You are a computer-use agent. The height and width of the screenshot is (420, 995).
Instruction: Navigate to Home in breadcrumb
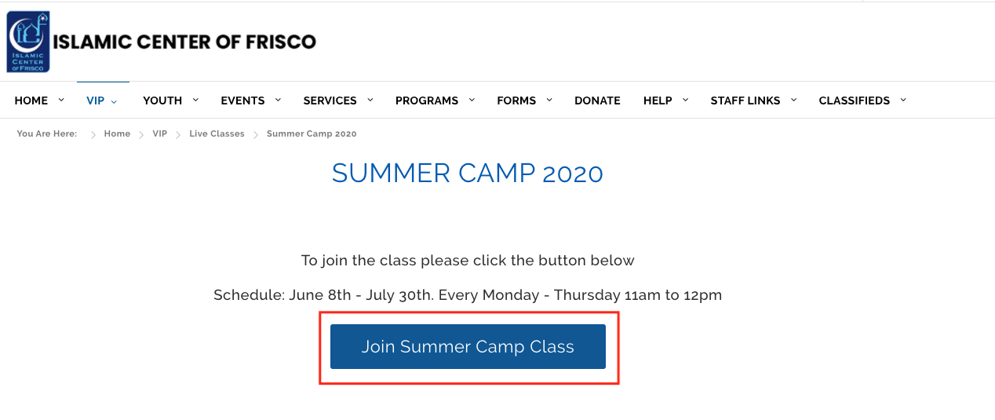tap(117, 134)
